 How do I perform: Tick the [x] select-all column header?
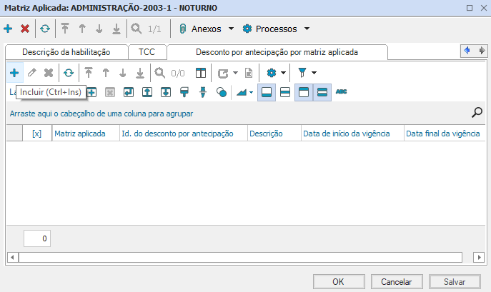[x=37, y=134]
